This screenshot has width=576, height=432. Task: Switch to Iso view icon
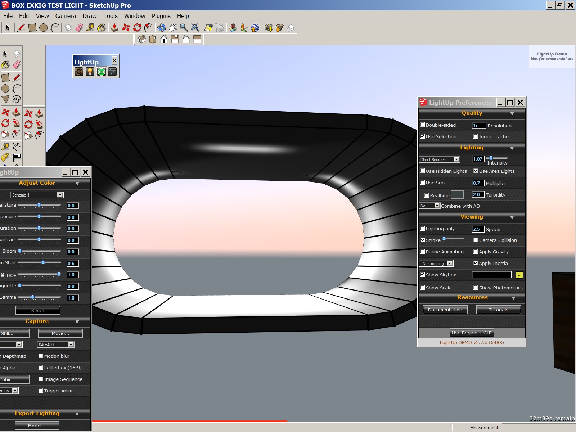click(141, 39)
